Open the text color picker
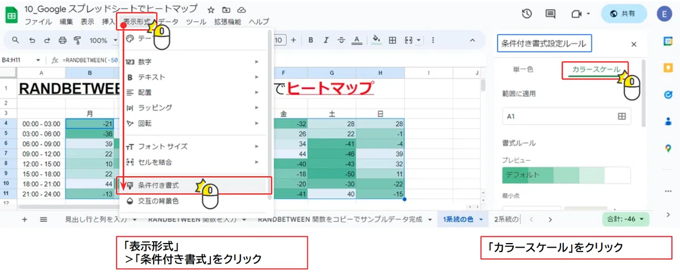The image size is (680, 273). [356, 40]
